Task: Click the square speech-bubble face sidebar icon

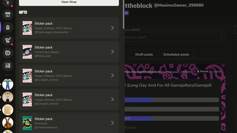Action: 8,53
